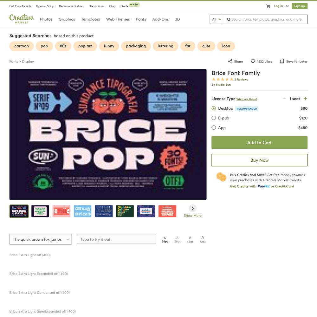Select the Desktop license option

coord(214,108)
